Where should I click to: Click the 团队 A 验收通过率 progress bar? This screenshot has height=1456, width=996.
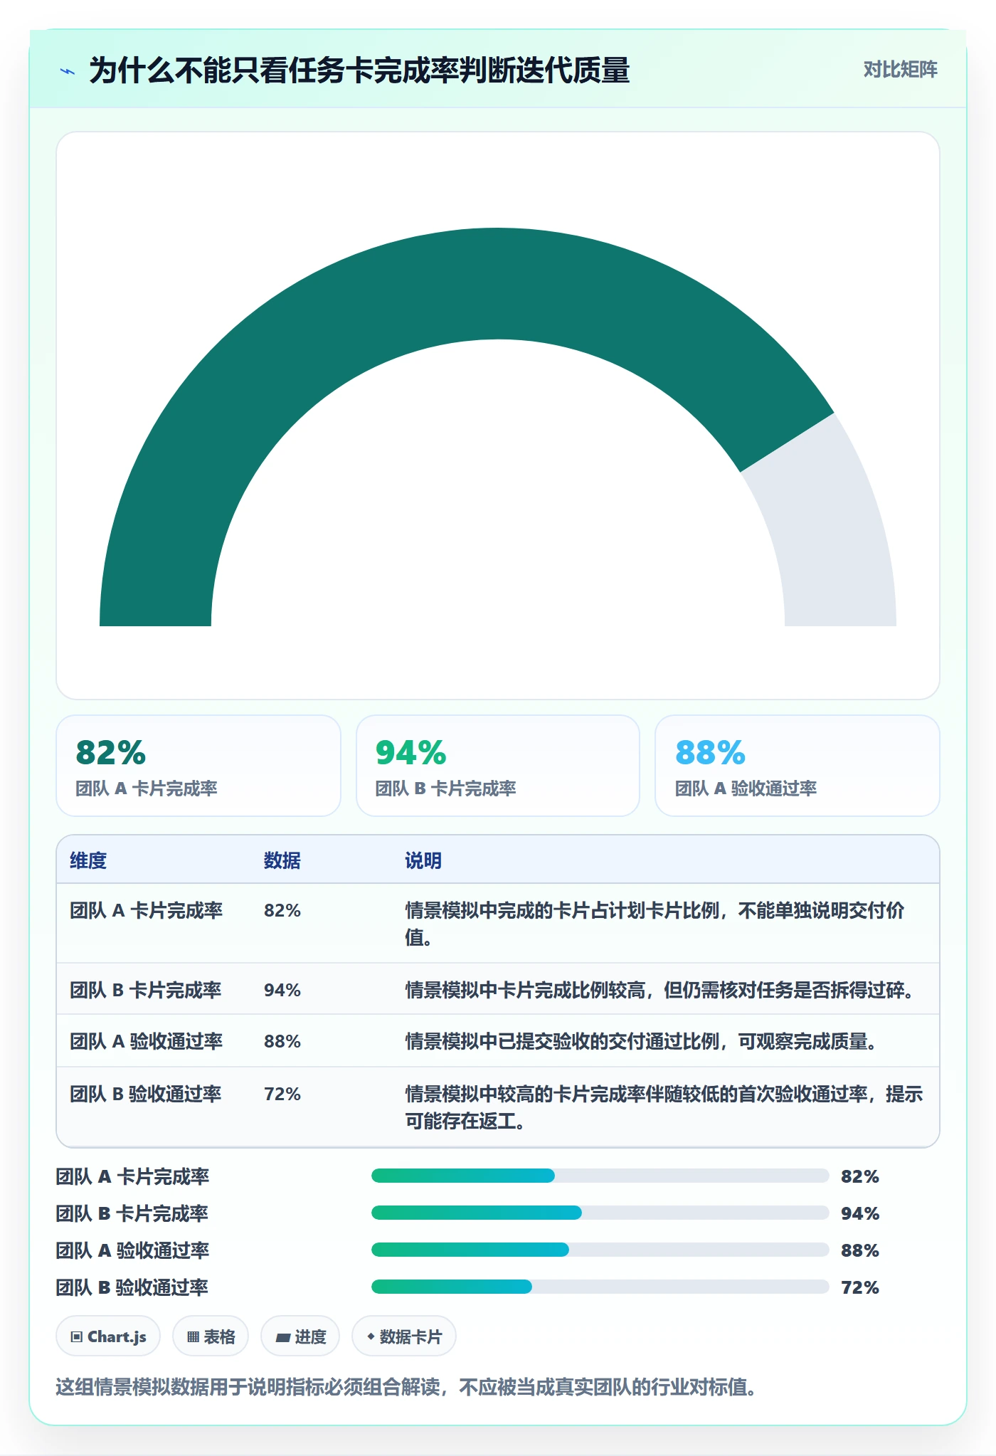click(x=600, y=1250)
